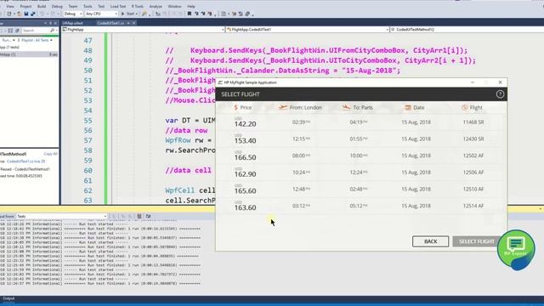
Task: Open the CodedUITest1.cs source line link
Action: click(26, 161)
